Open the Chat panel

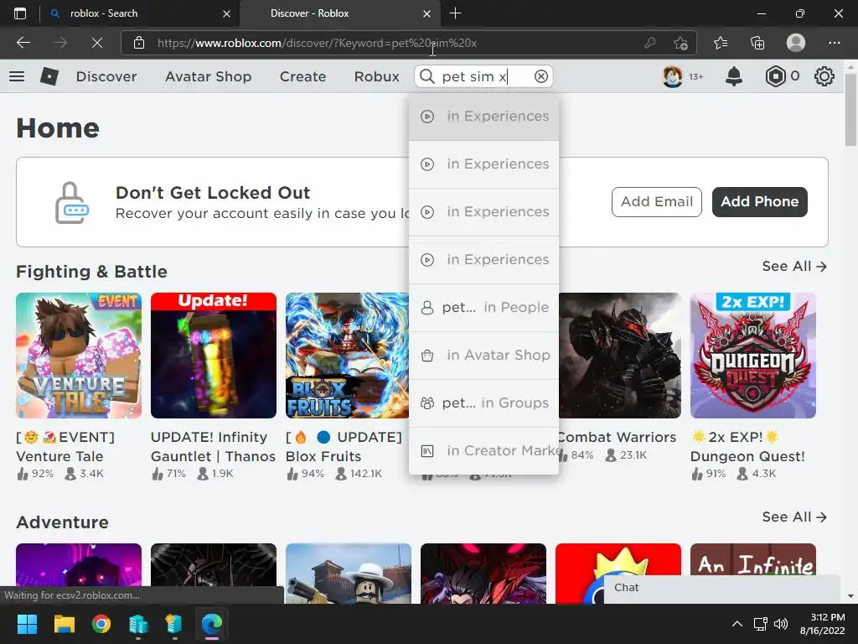721,588
